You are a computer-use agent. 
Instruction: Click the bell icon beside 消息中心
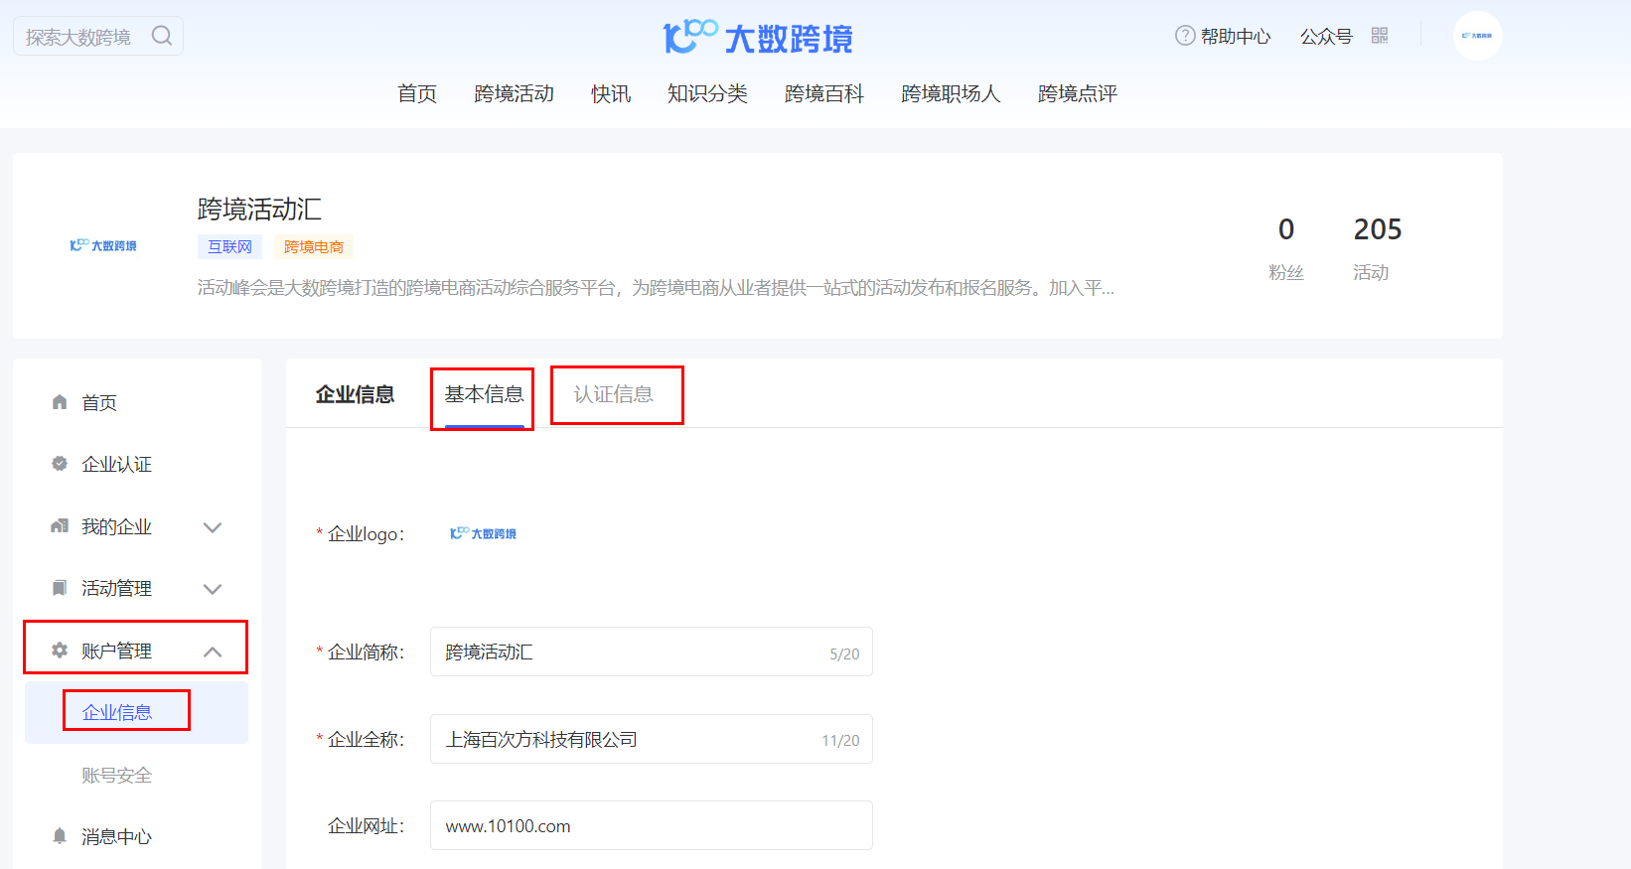click(x=60, y=836)
